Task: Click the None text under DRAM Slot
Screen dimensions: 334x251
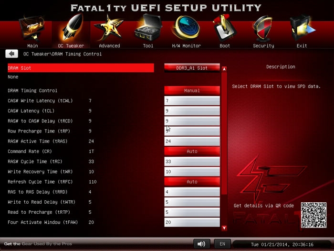Action: [x=13, y=77]
